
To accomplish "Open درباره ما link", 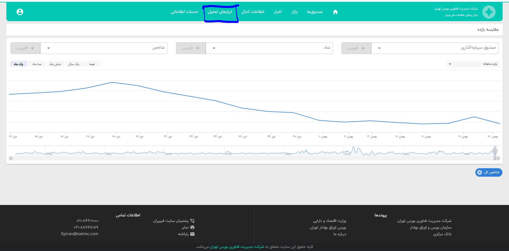I will (x=340, y=234).
